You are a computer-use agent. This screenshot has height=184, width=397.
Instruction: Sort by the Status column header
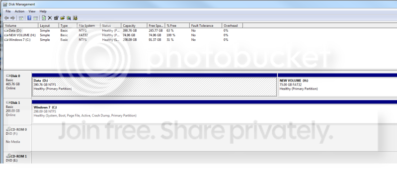[x=110, y=25]
